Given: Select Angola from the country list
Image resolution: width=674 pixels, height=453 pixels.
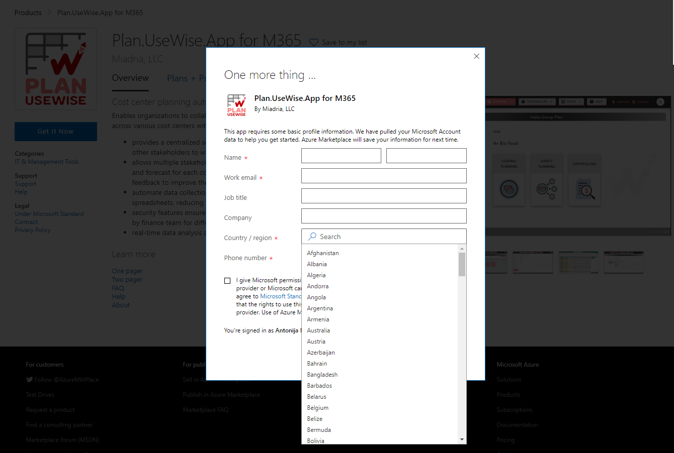Looking at the screenshot, I should [380, 297].
